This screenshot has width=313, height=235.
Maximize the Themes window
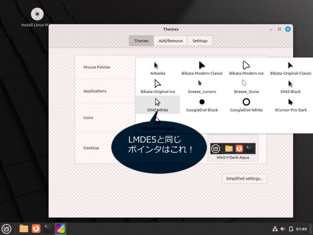(x=279, y=29)
